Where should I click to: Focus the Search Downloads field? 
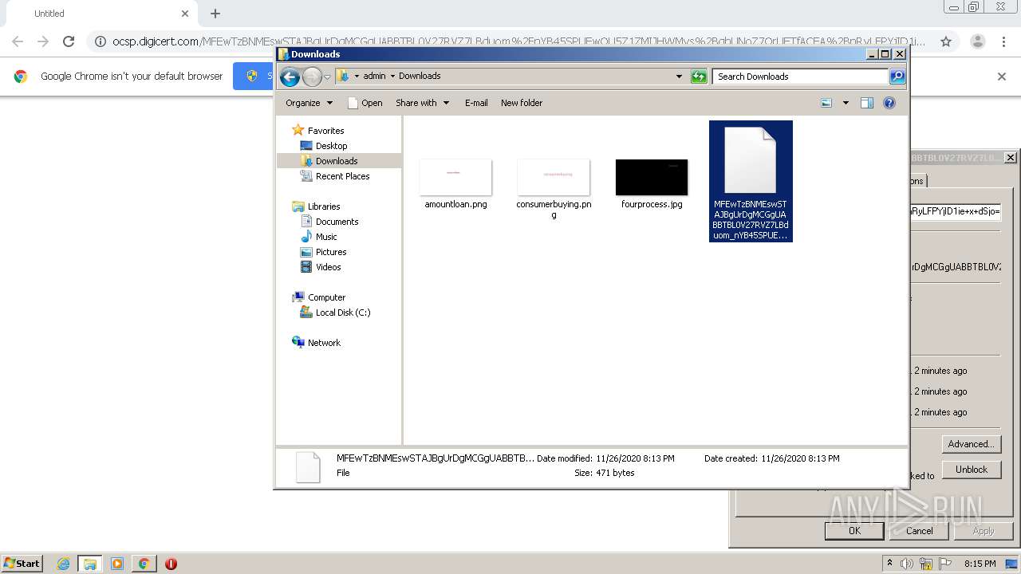[x=800, y=77]
